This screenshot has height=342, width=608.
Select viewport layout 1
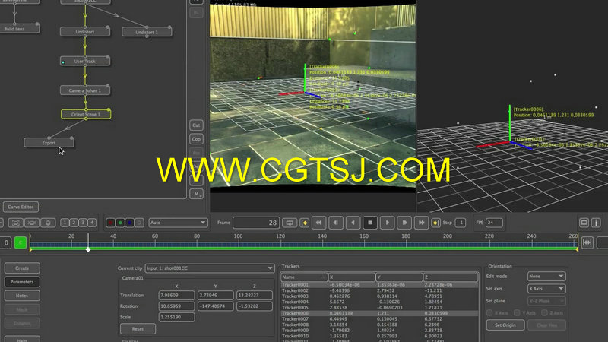click(x=65, y=223)
